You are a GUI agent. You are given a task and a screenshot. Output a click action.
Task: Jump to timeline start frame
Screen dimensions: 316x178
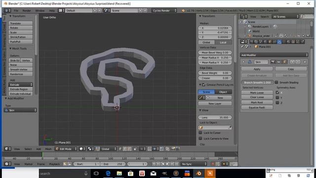(154, 164)
